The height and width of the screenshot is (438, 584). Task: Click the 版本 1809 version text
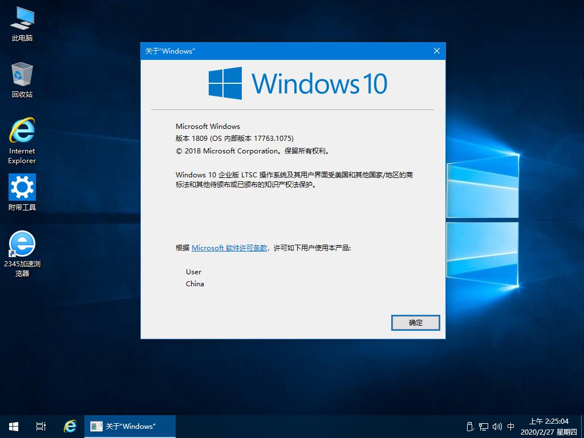pyautogui.click(x=234, y=139)
